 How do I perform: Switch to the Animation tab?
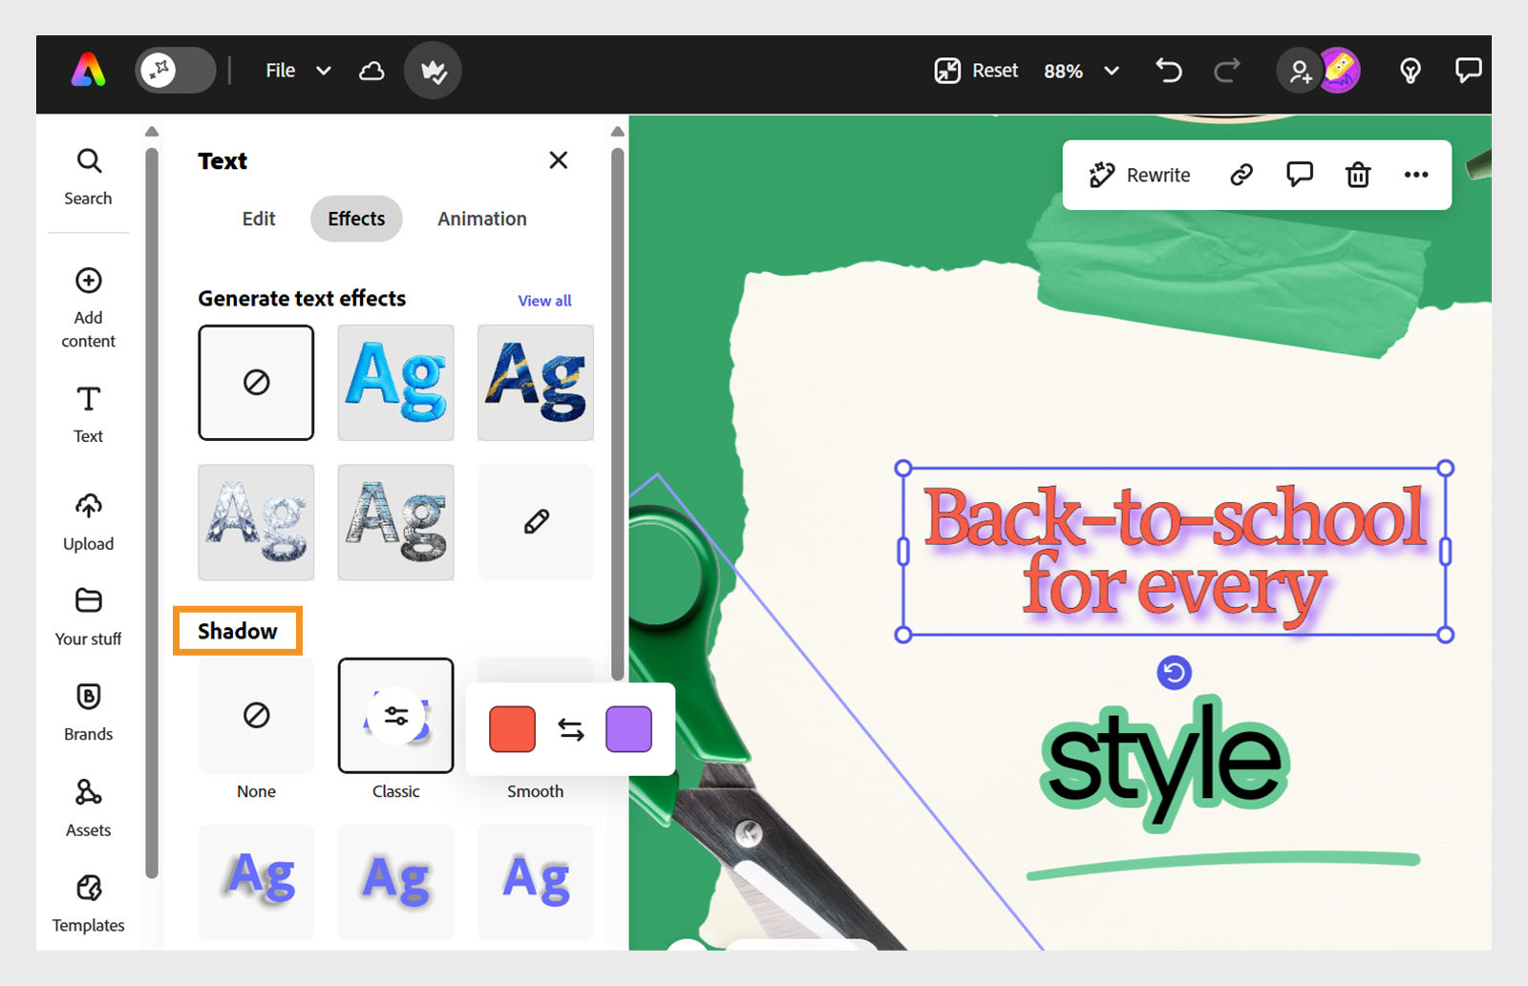(481, 219)
